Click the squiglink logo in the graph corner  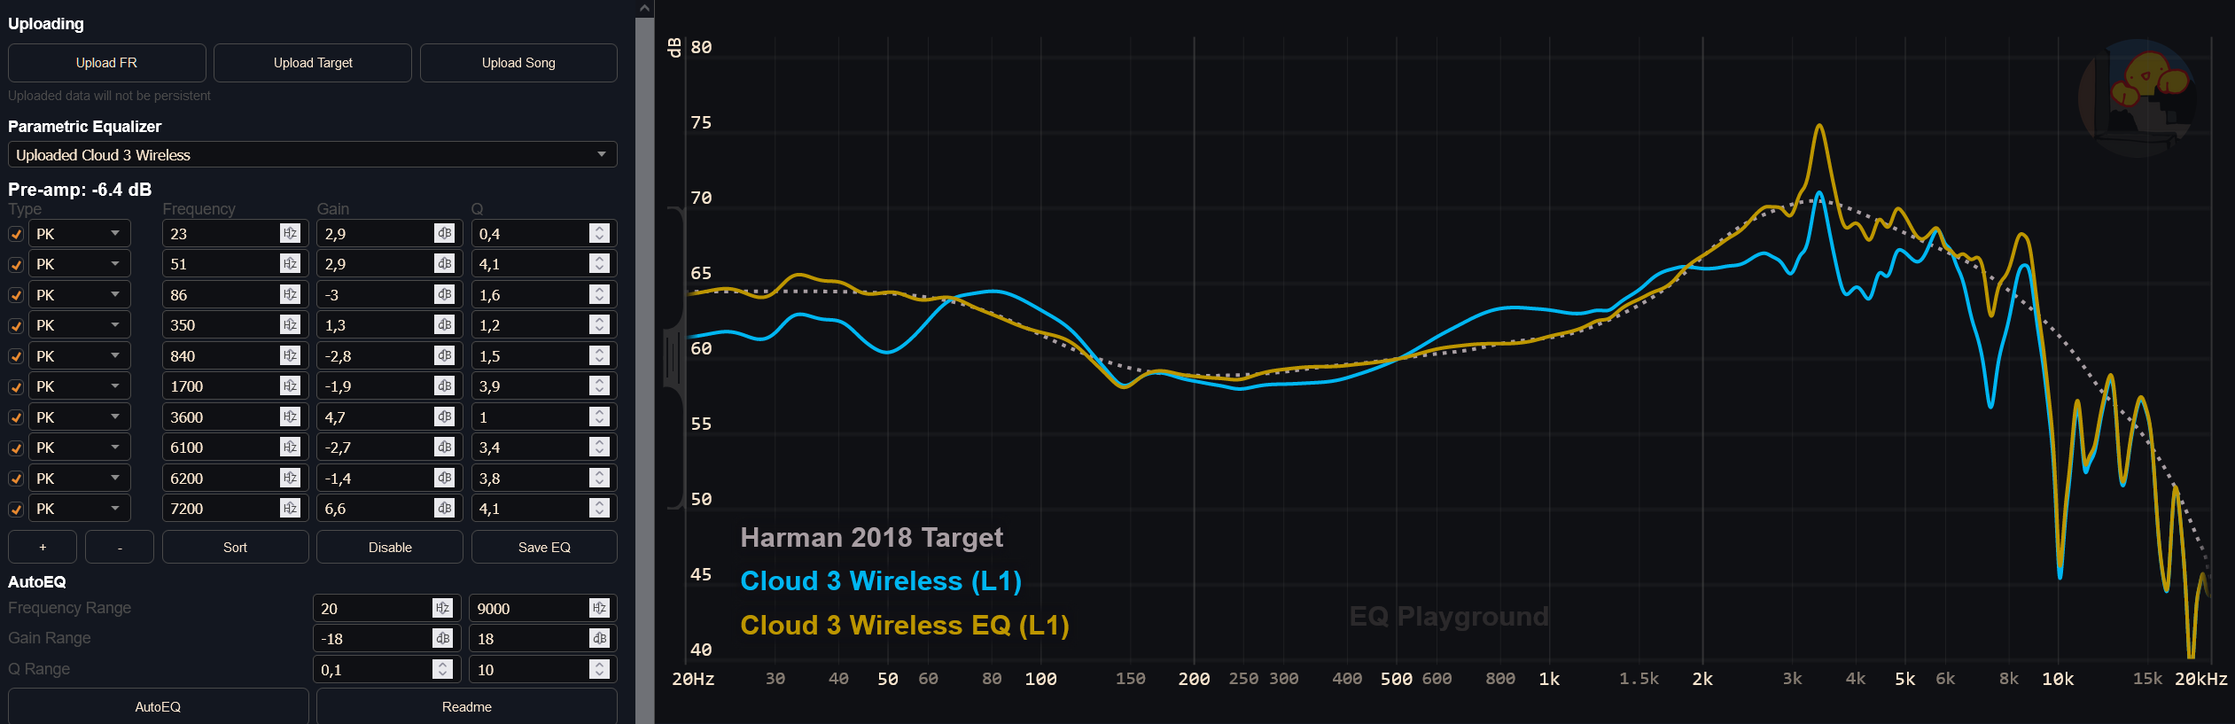tap(2137, 98)
